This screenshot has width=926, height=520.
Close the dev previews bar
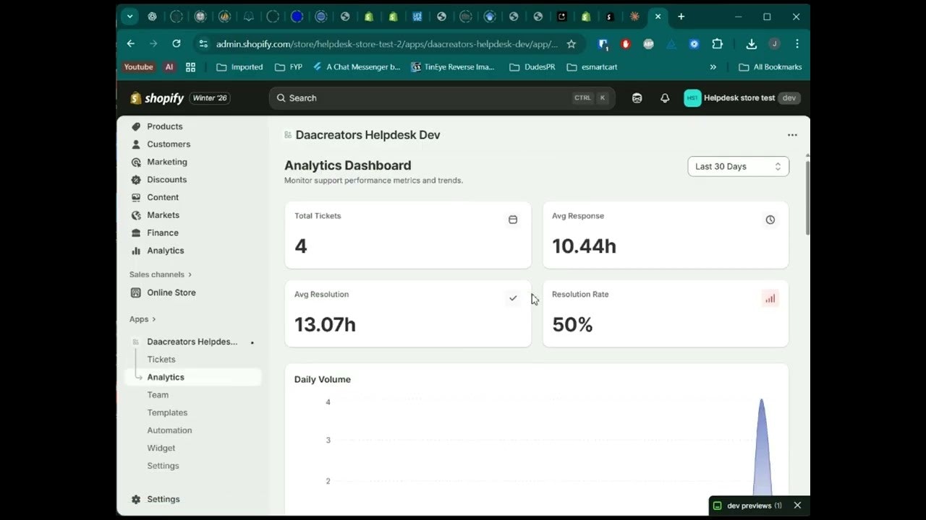(797, 506)
